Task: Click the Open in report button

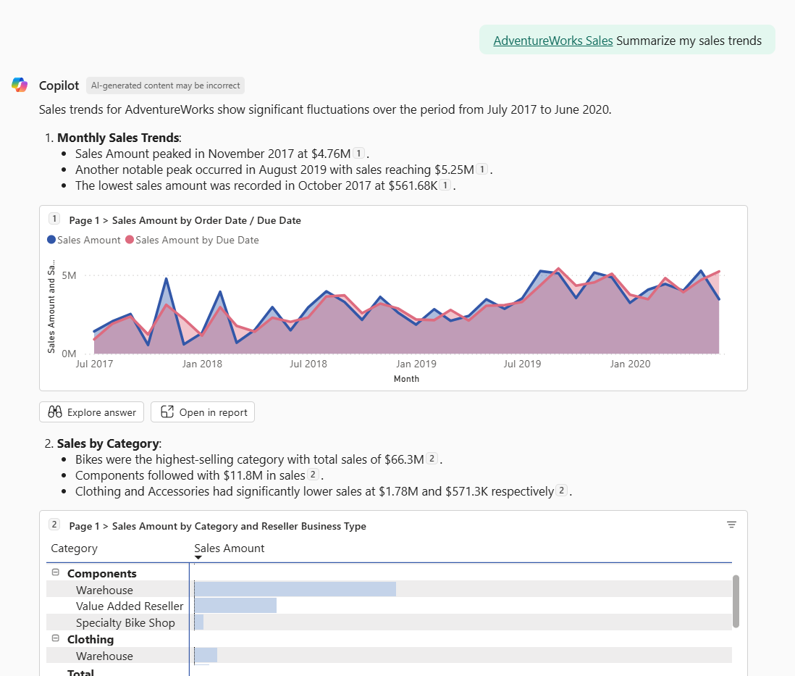Action: [x=203, y=412]
